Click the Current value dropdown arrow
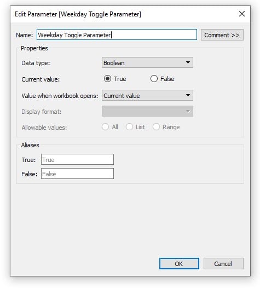 pyautogui.click(x=188, y=95)
